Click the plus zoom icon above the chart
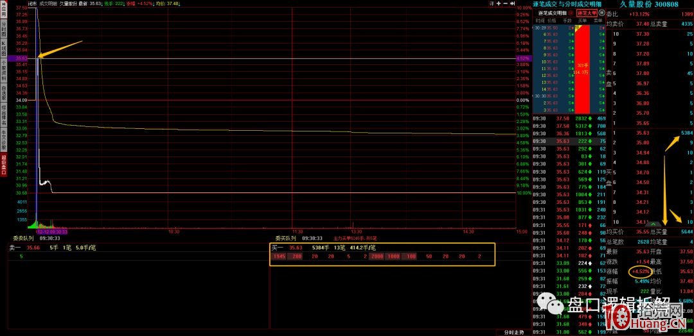 tap(499, 3)
